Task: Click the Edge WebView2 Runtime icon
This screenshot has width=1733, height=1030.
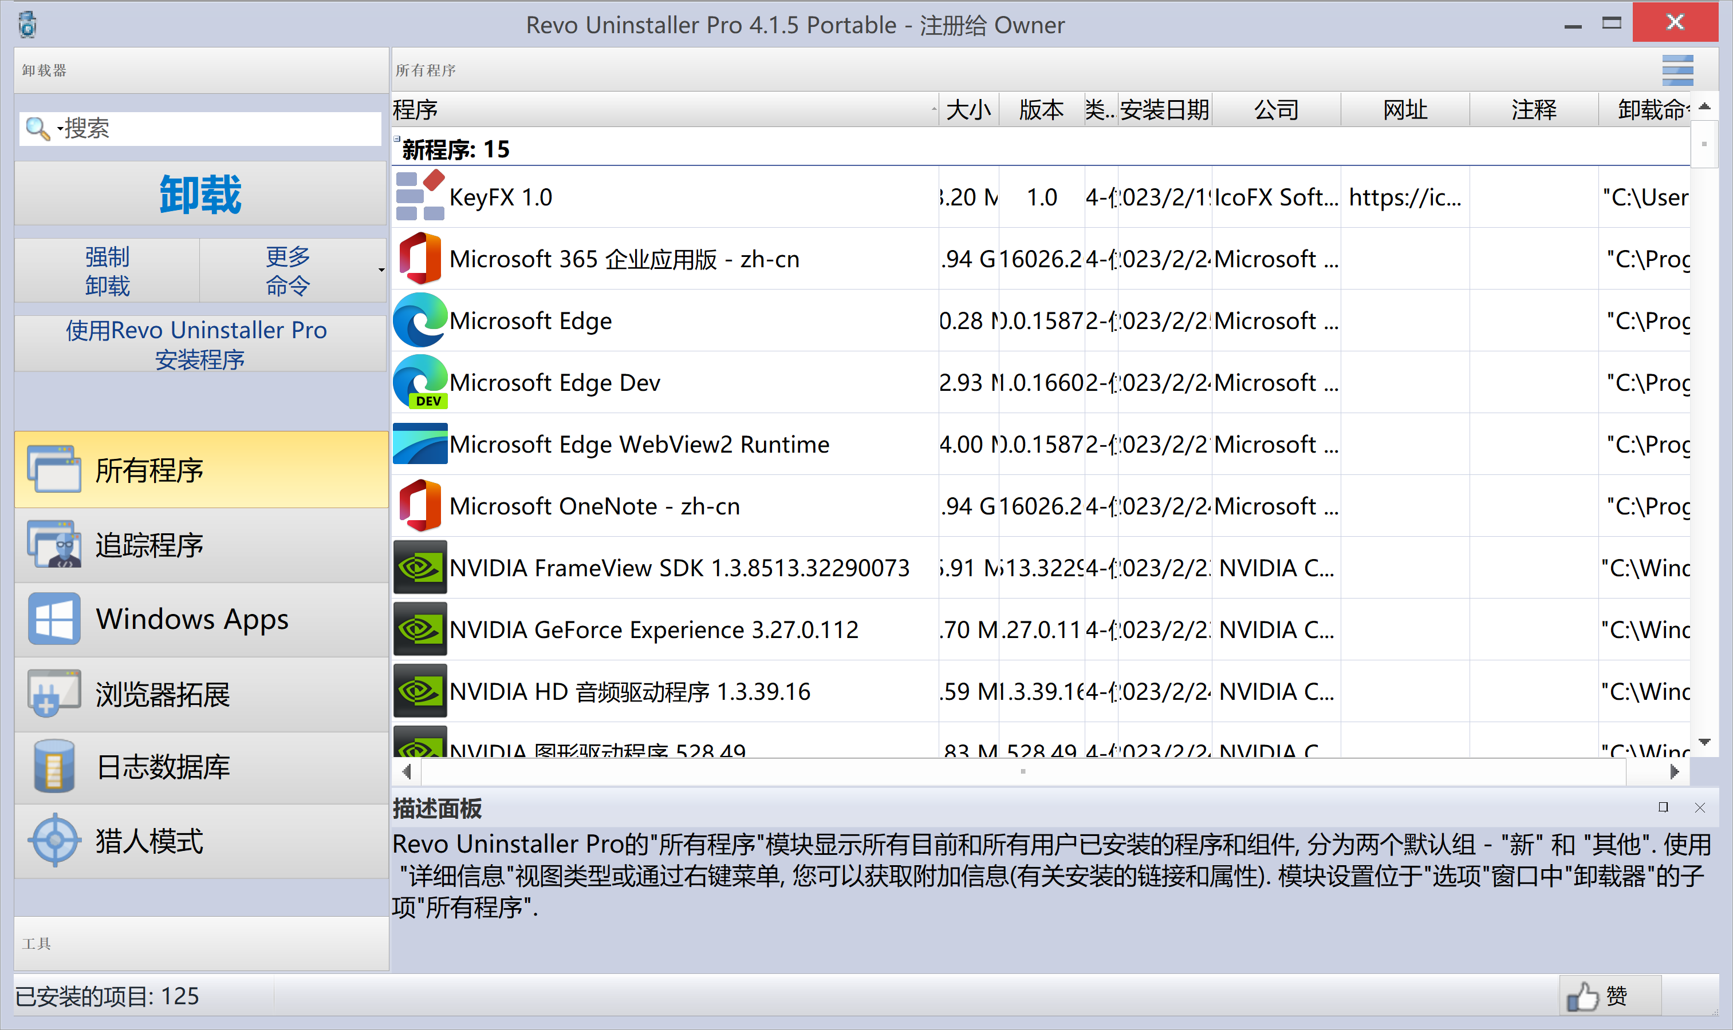Action: click(420, 443)
